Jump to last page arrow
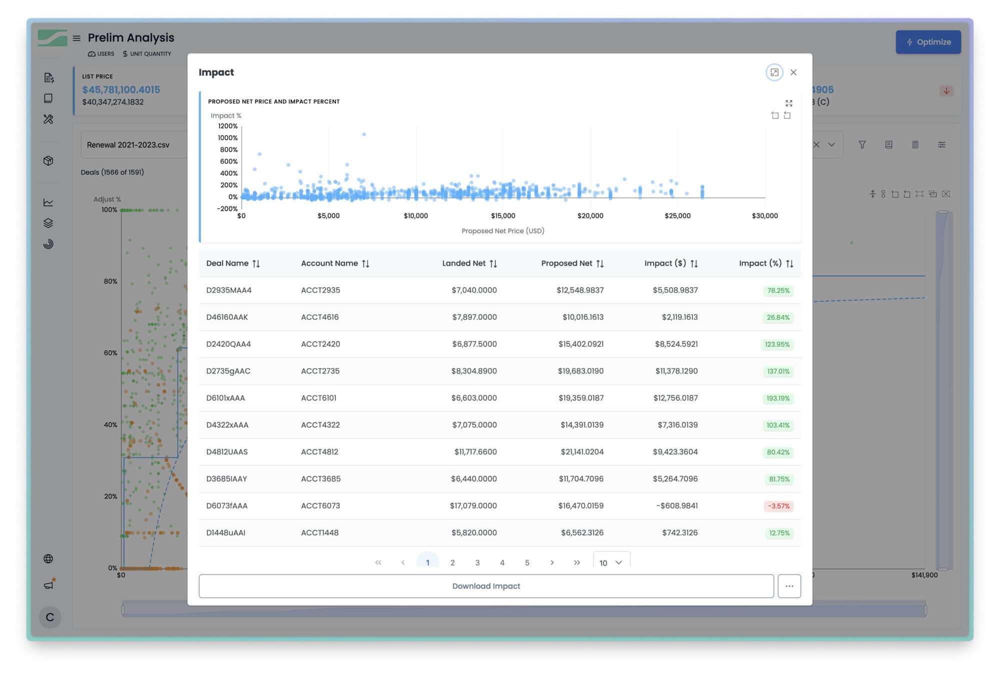The height and width of the screenshot is (676, 1000). click(x=577, y=563)
